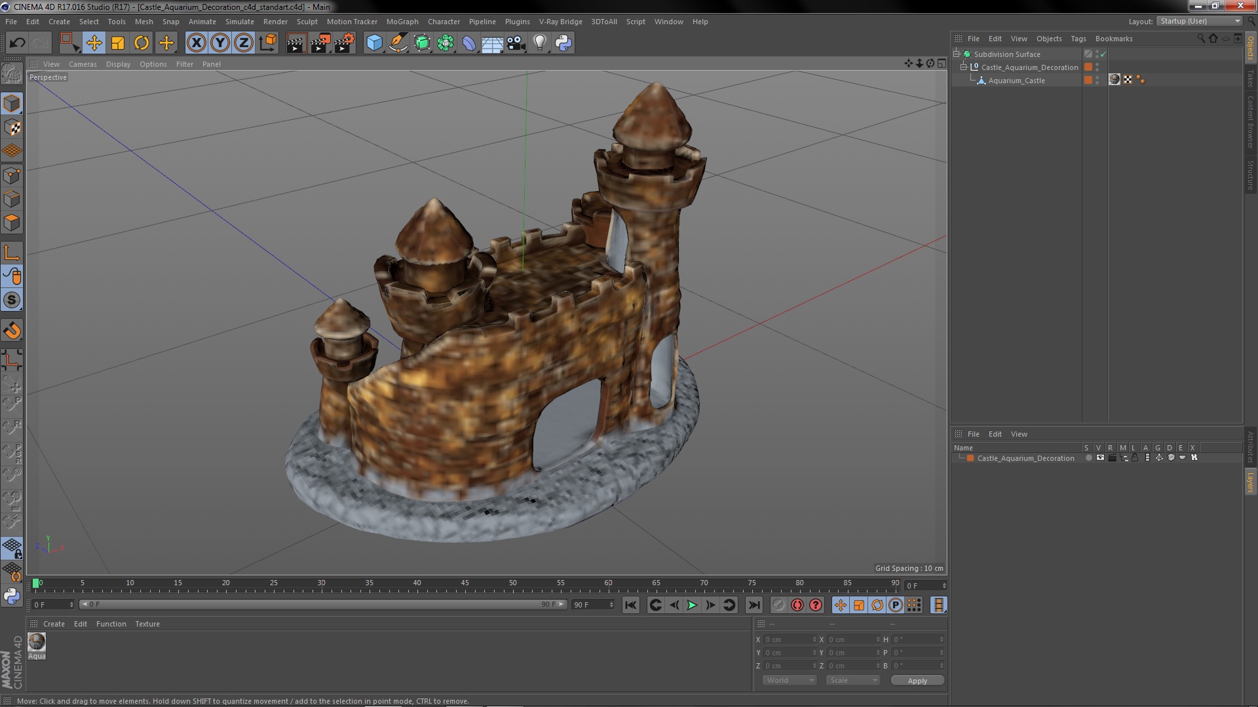Toggle the X-axis lock
Image resolution: width=1258 pixels, height=707 pixels.
pyautogui.click(x=196, y=43)
